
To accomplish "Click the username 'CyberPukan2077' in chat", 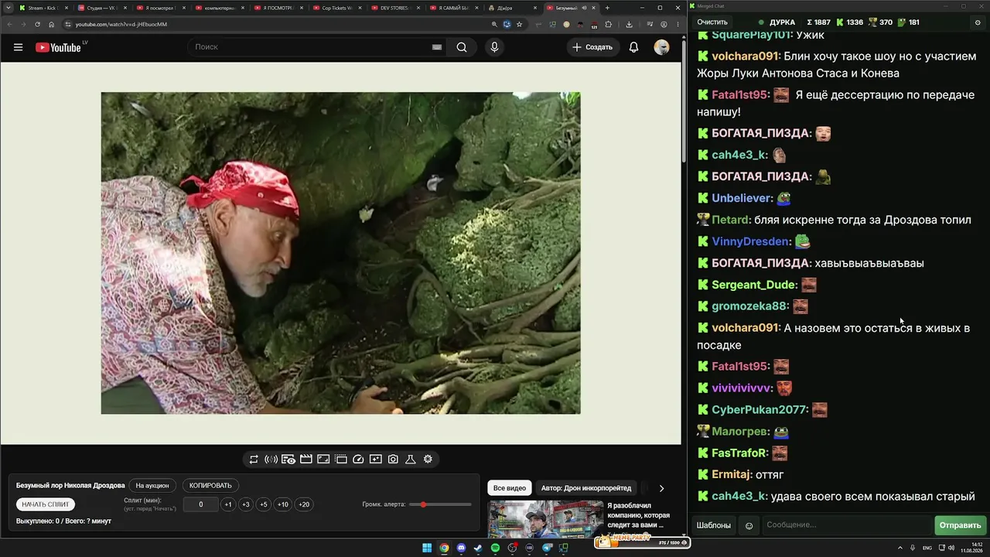I will click(x=760, y=410).
